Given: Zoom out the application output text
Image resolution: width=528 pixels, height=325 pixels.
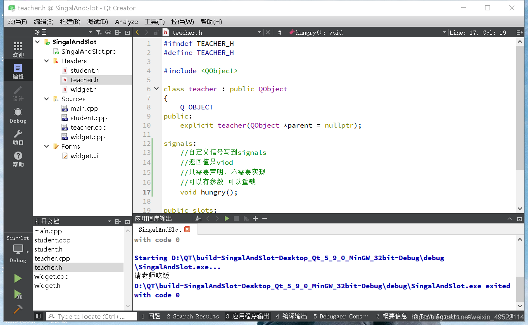Looking at the screenshot, I should coord(265,218).
